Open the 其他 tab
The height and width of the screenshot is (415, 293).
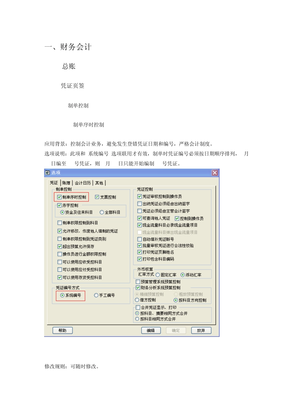coord(99,183)
